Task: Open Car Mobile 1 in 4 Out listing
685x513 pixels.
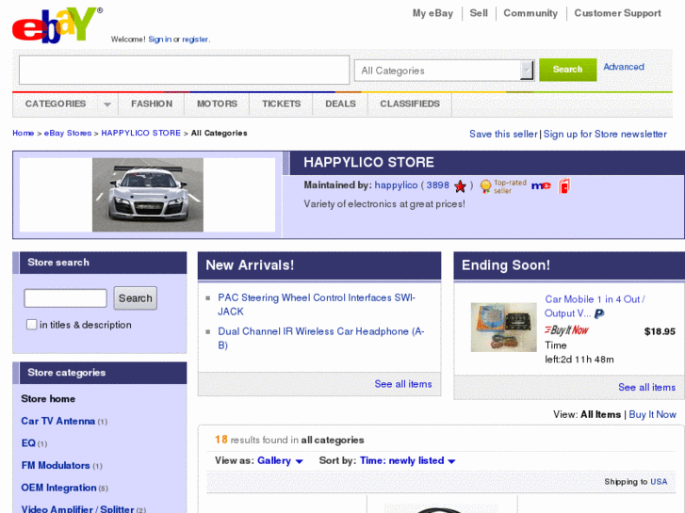Action: coord(595,306)
